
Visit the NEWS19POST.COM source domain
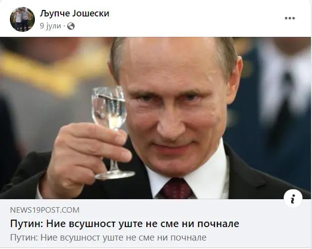click(45, 210)
